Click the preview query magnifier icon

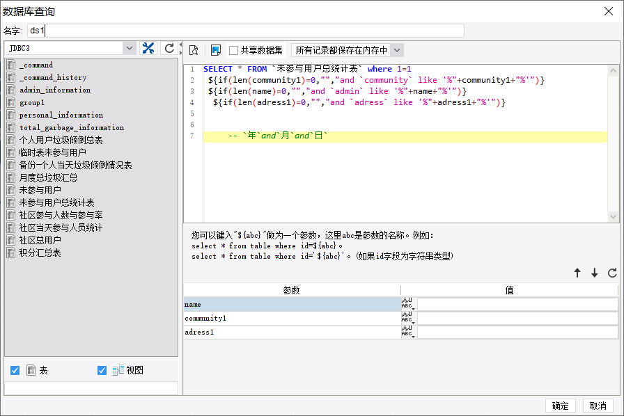coord(194,50)
